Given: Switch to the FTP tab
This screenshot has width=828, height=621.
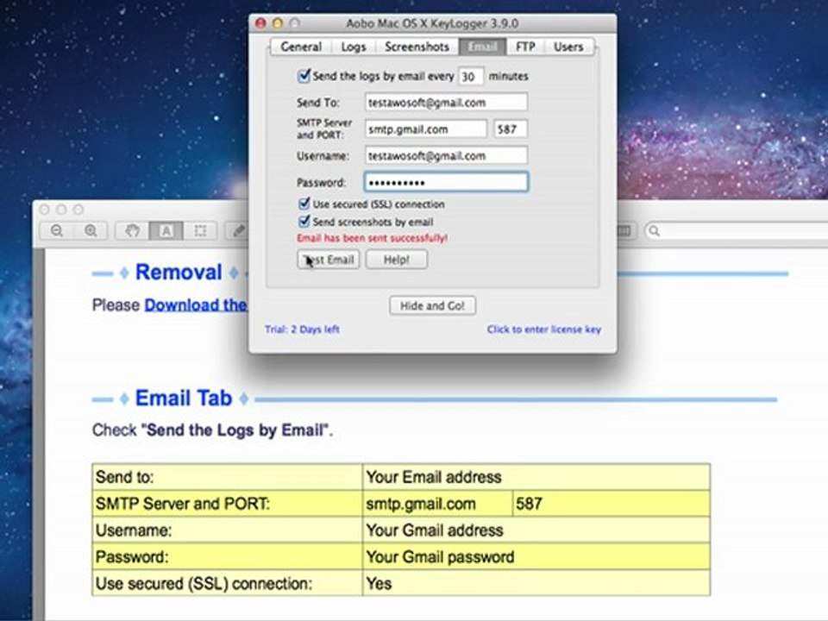Looking at the screenshot, I should [525, 47].
